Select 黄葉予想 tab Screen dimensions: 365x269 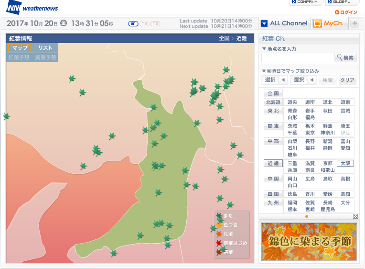tap(45, 57)
